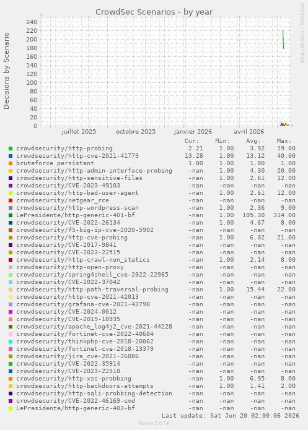Click the 'Min:' column header
308x430 pixels.
pyautogui.click(x=222, y=141)
